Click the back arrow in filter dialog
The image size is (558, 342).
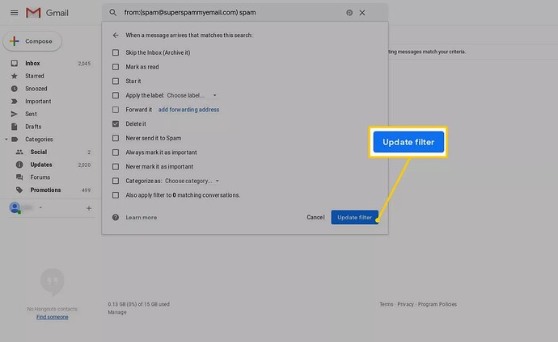click(x=116, y=35)
